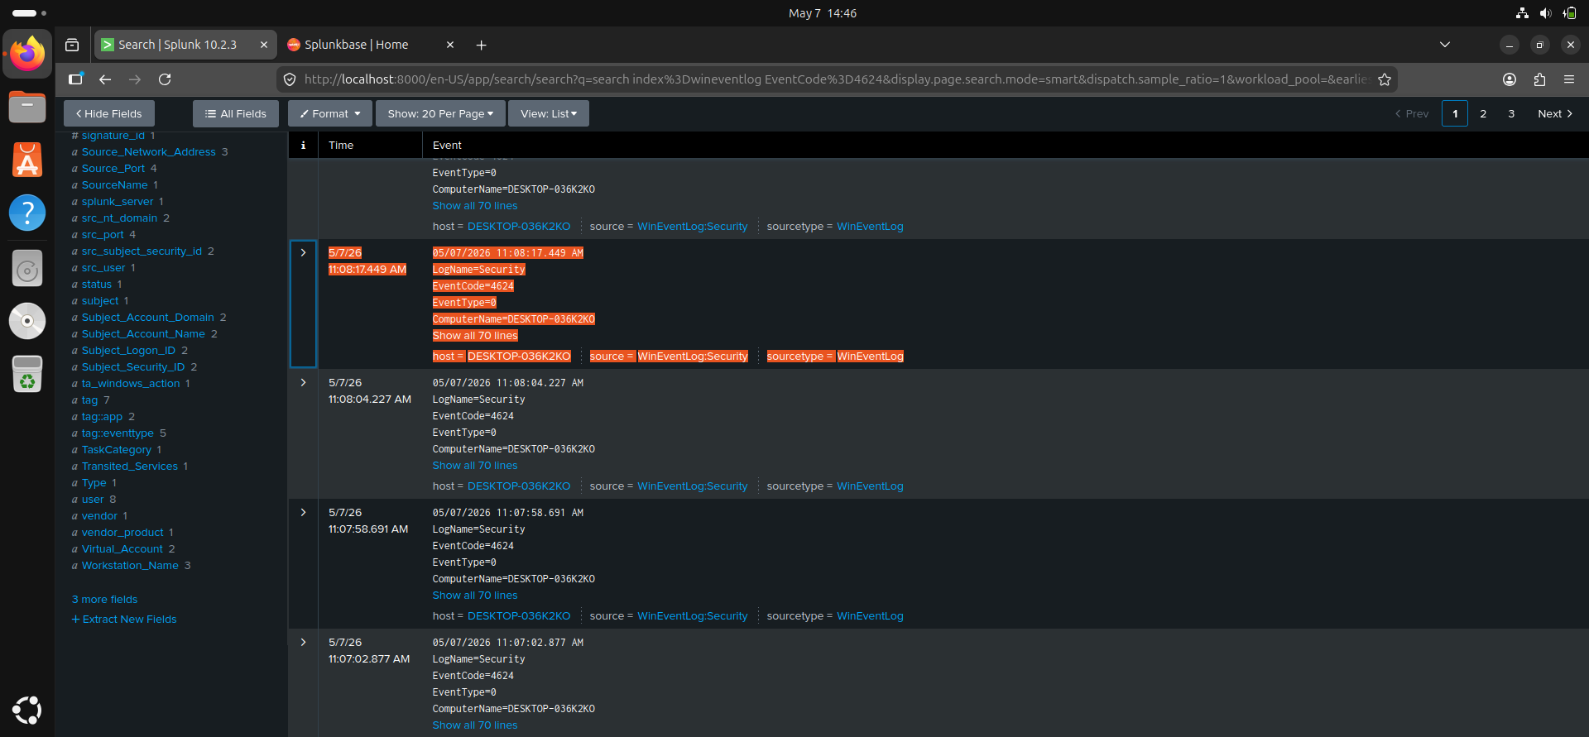This screenshot has width=1589, height=737.
Task: Go to results page 3
Action: 1511,113
